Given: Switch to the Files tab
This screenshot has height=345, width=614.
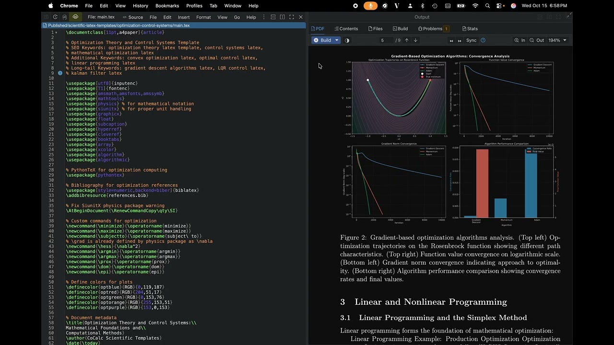Looking at the screenshot, I should pos(375,29).
